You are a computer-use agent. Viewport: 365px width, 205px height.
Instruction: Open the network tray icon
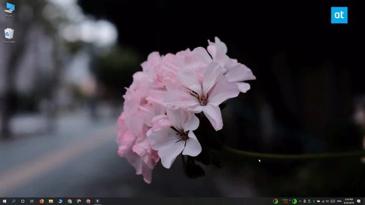click(x=323, y=201)
